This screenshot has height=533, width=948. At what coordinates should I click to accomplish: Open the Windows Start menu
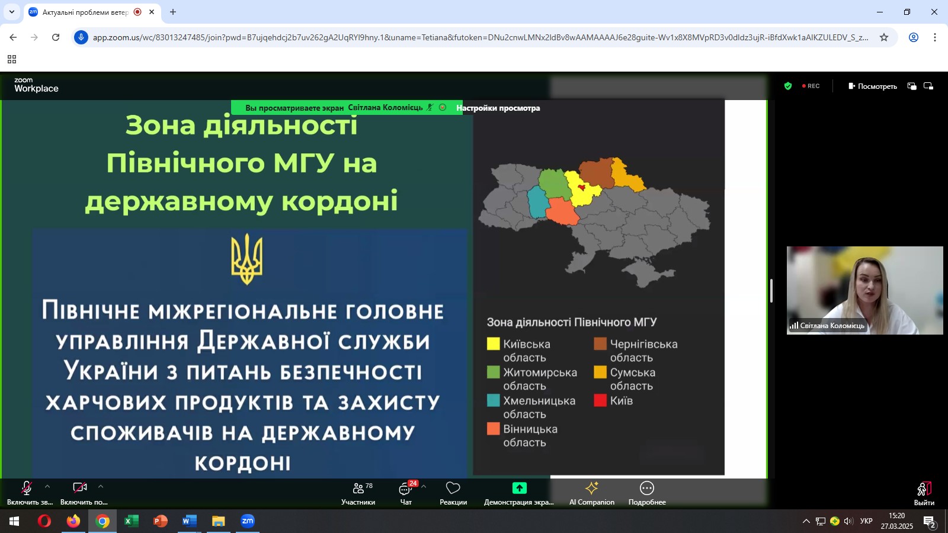click(x=14, y=521)
